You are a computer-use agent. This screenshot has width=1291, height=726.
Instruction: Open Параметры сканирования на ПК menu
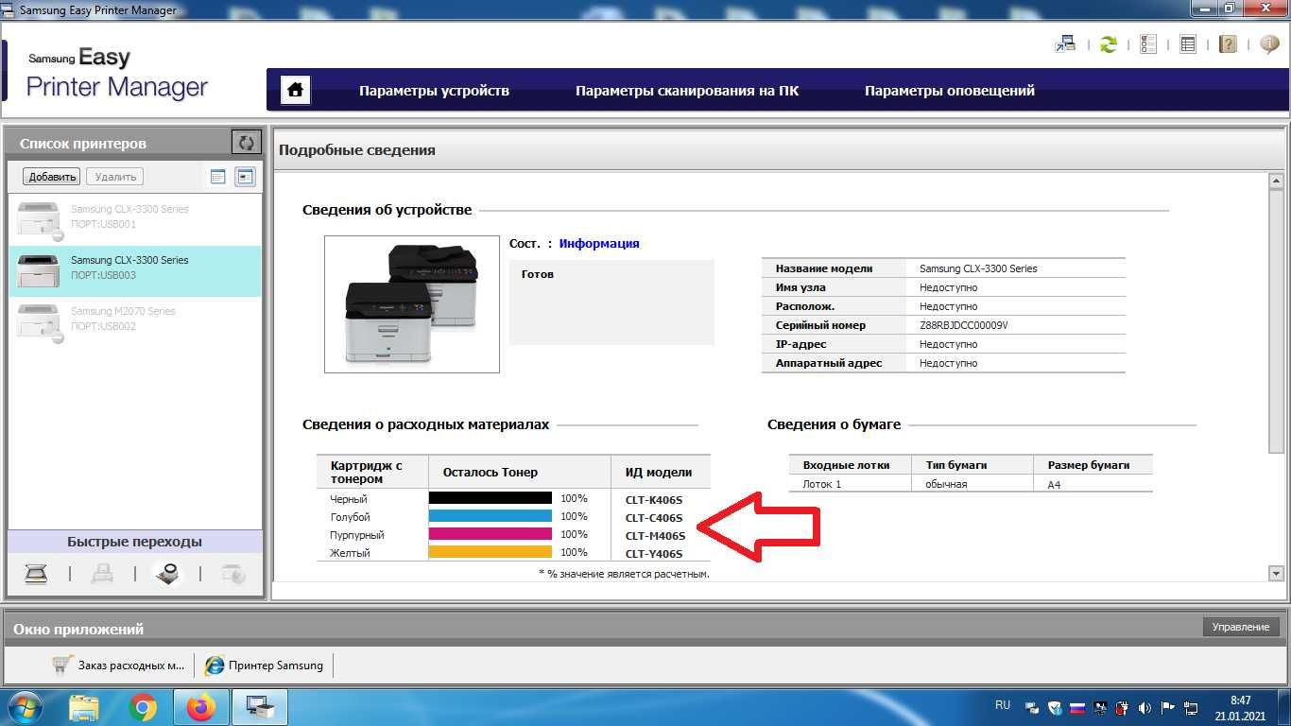point(687,91)
